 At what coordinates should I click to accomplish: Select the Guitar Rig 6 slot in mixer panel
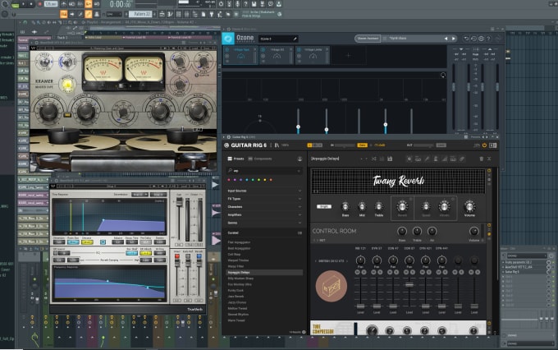[525, 272]
